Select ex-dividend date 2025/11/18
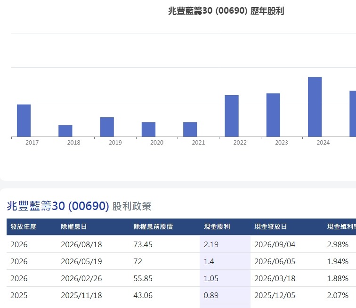The image size is (356, 308). tap(81, 295)
